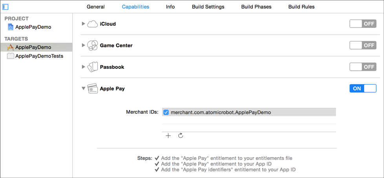
Task: Uncheck the merchant.com.atomicrobot.ApplePayDemo checkbox
Action: tap(166, 112)
